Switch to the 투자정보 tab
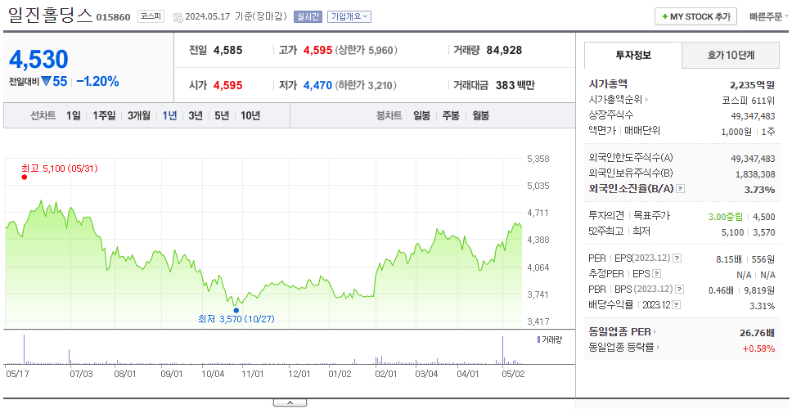The image size is (792, 409). (633, 56)
